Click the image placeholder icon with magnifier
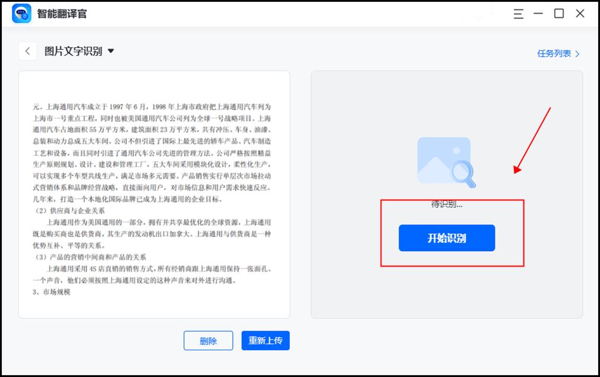This screenshot has width=600, height=377. [x=444, y=163]
